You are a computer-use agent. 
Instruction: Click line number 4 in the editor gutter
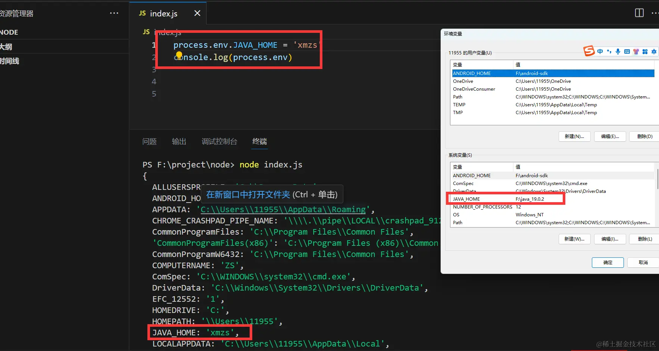click(x=154, y=82)
